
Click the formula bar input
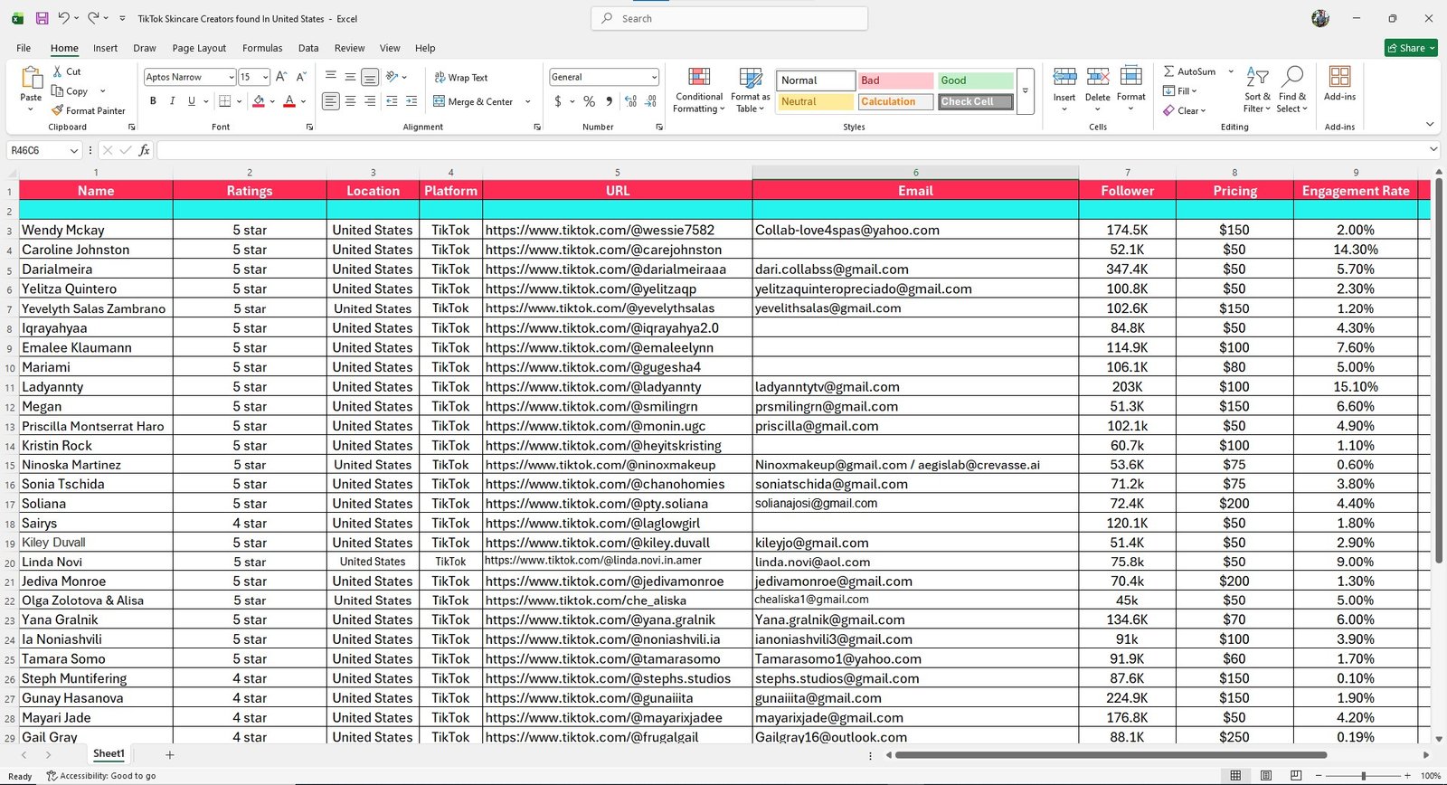click(792, 150)
